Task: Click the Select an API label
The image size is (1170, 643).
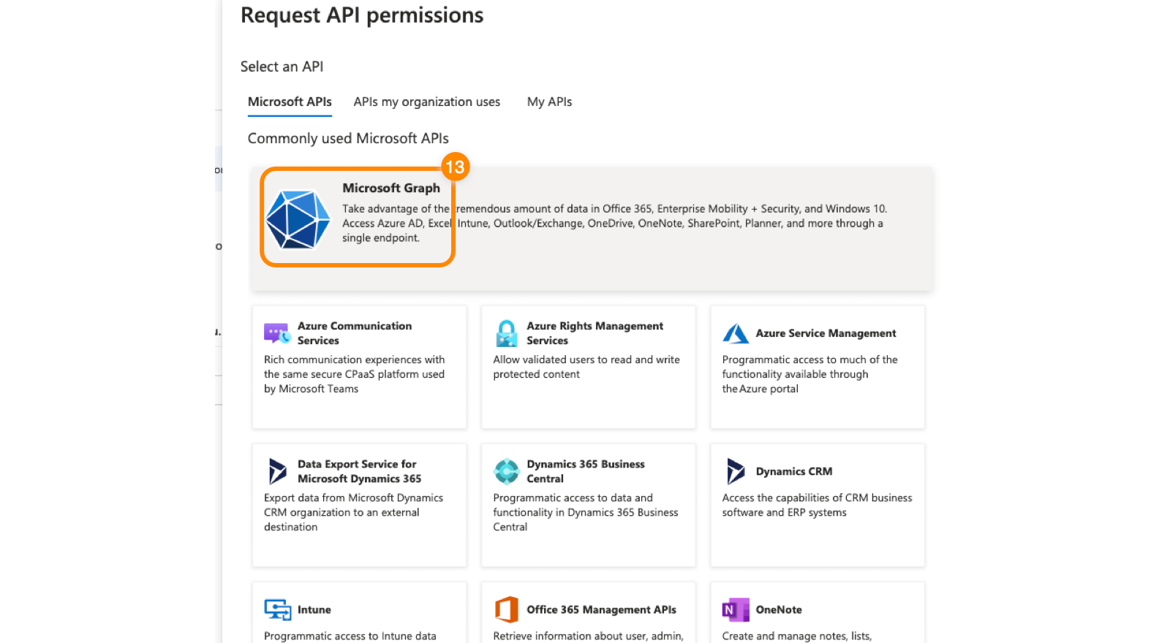Action: pos(282,66)
